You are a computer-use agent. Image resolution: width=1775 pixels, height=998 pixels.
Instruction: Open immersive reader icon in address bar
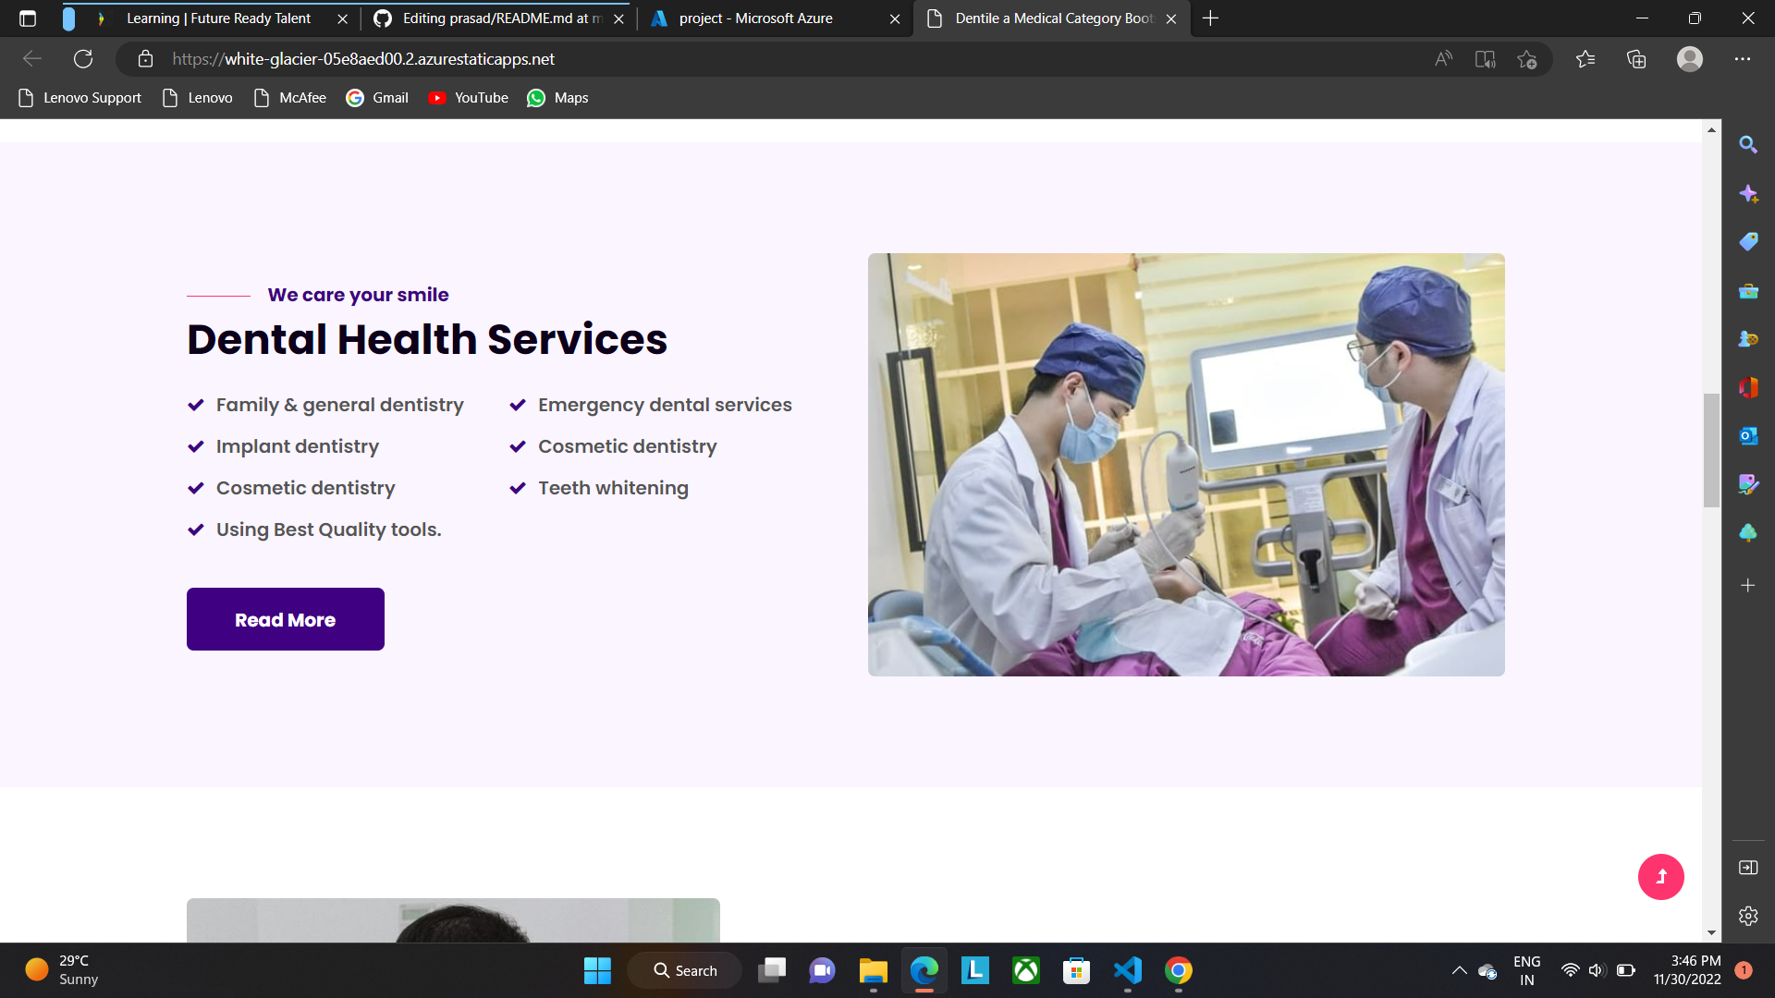tap(1485, 59)
